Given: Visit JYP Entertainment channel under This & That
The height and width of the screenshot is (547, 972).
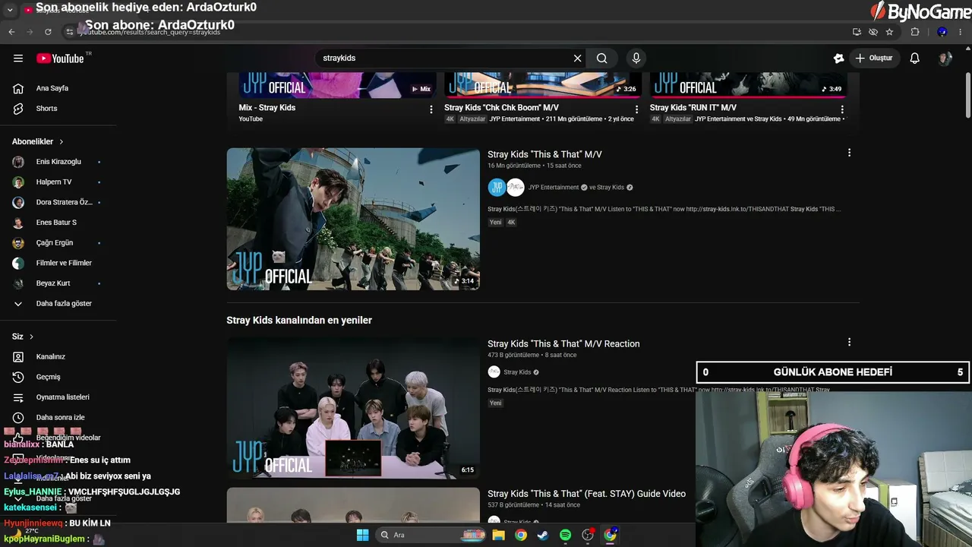Looking at the screenshot, I should pos(554,188).
